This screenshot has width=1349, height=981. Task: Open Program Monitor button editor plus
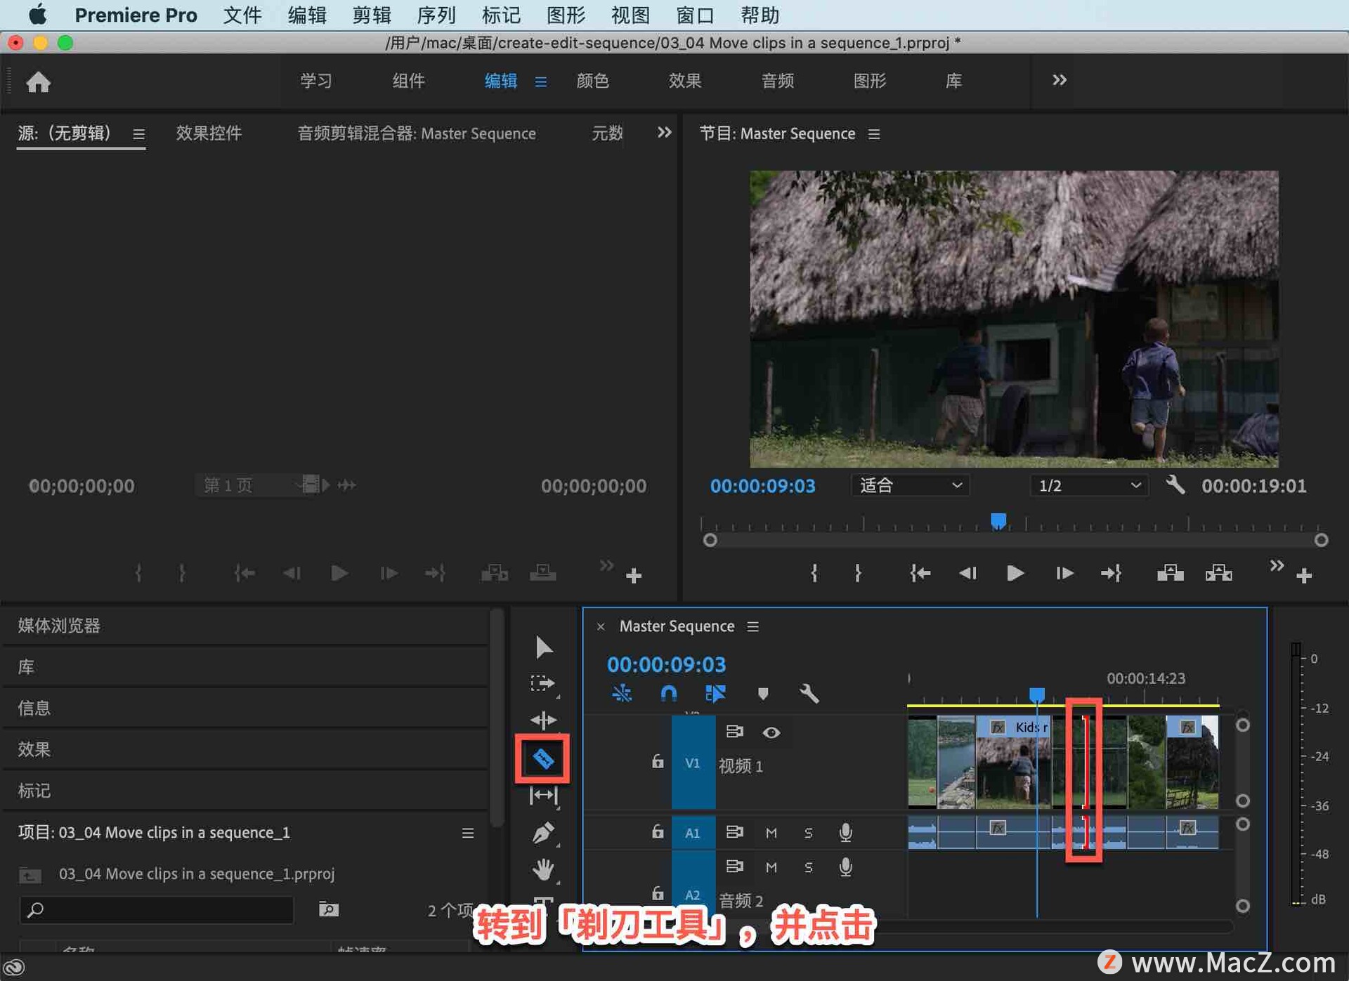click(1304, 575)
